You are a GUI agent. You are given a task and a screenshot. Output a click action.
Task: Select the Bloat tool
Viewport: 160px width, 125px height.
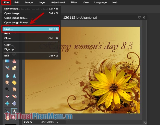point(7,104)
